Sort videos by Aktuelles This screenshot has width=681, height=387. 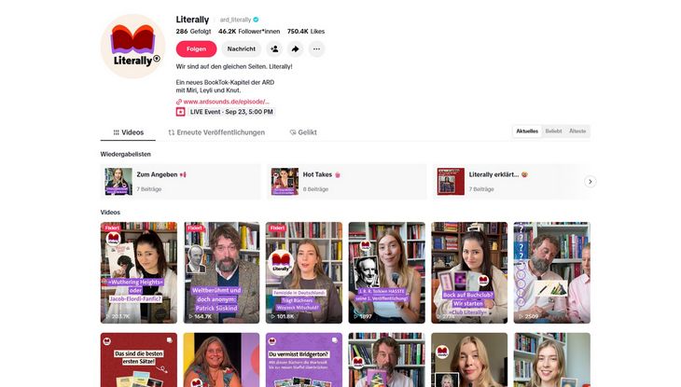coord(527,131)
